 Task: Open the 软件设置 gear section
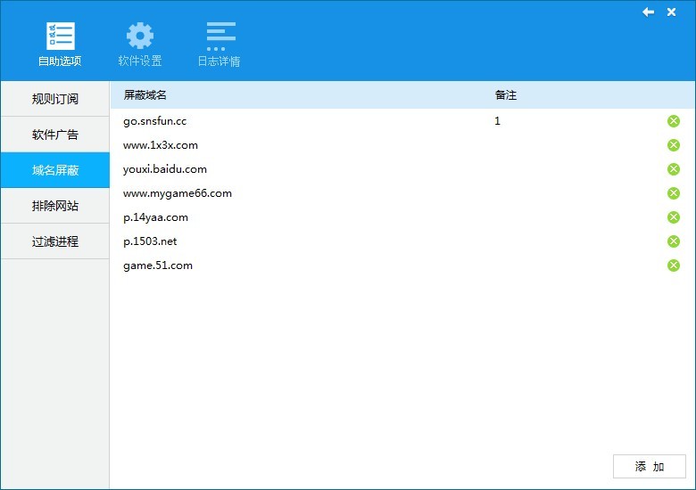(x=140, y=45)
